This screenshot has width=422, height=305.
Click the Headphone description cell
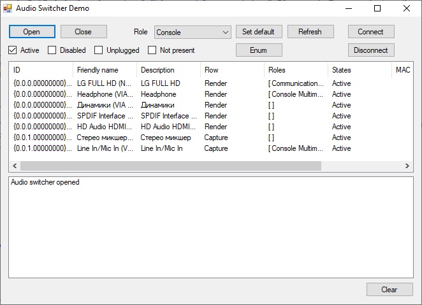[159, 94]
